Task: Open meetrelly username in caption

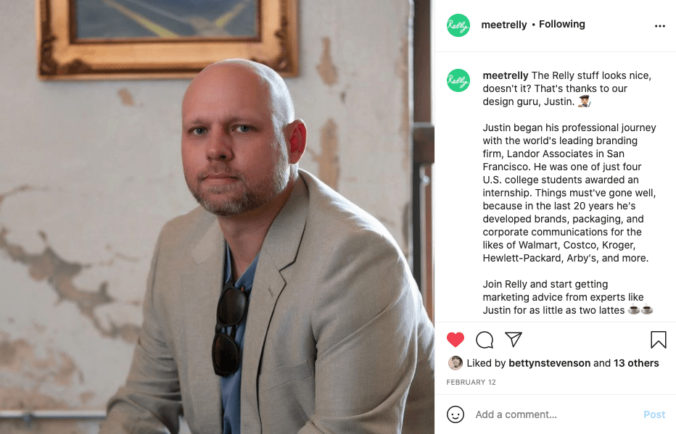Action: (x=506, y=75)
